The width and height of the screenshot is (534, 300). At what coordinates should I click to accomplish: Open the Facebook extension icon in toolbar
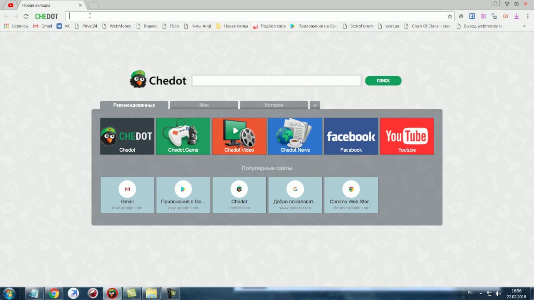(472, 16)
